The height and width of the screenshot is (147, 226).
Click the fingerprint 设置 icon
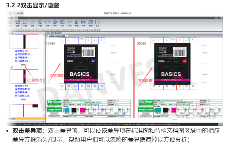(x=40, y=23)
